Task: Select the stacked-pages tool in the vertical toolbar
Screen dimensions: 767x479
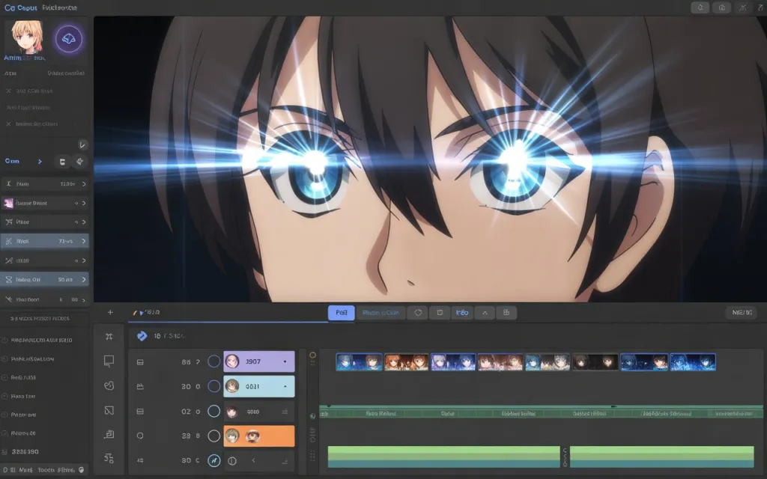Action: (x=109, y=434)
